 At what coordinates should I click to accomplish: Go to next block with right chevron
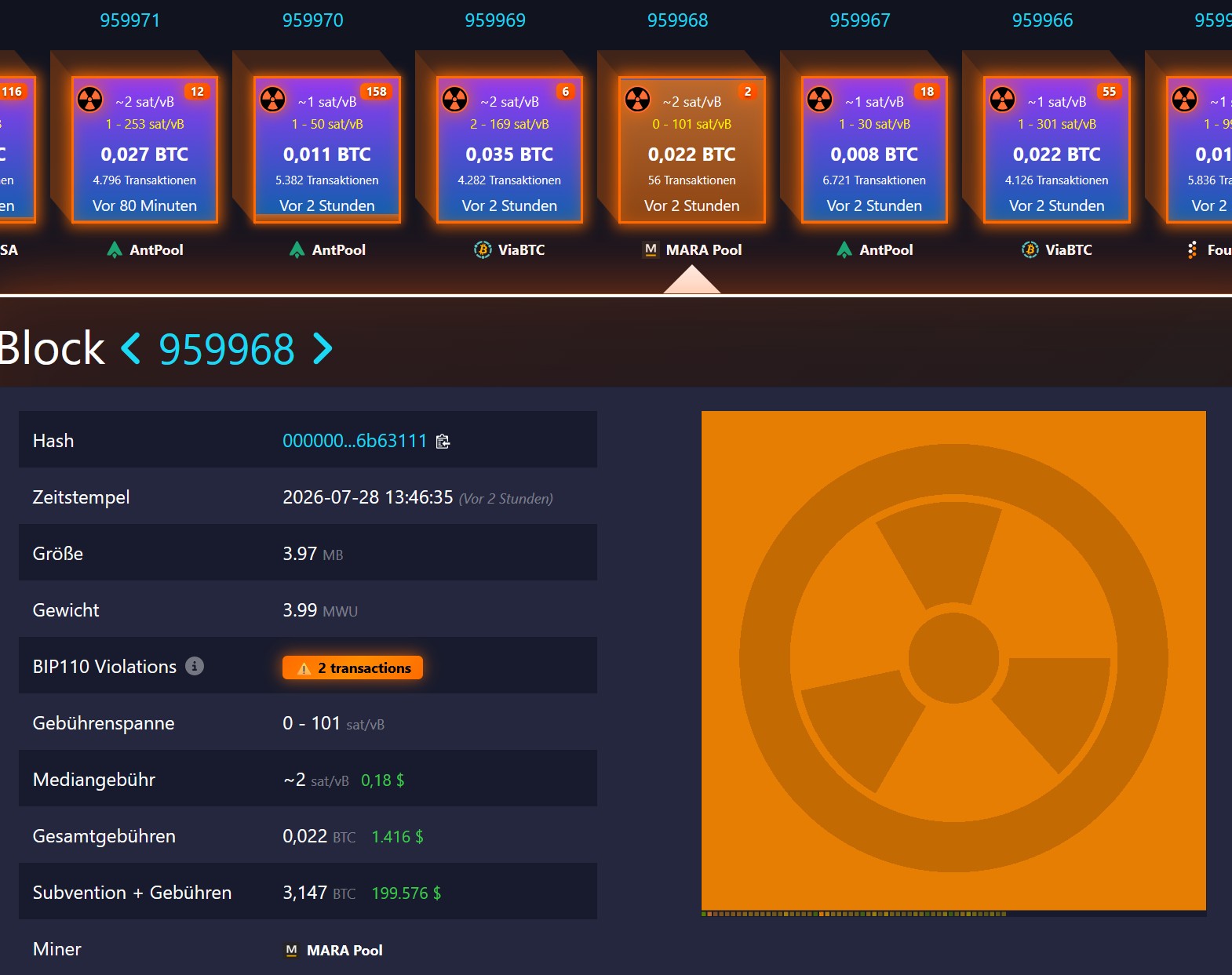pos(323,348)
